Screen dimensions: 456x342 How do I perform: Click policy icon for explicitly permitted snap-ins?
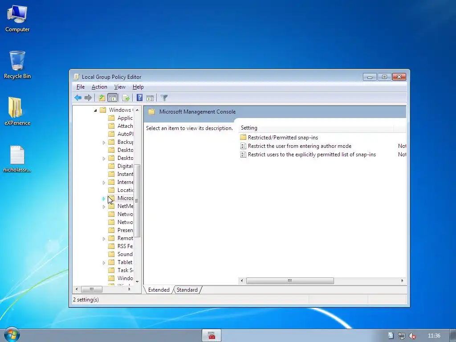pos(243,155)
